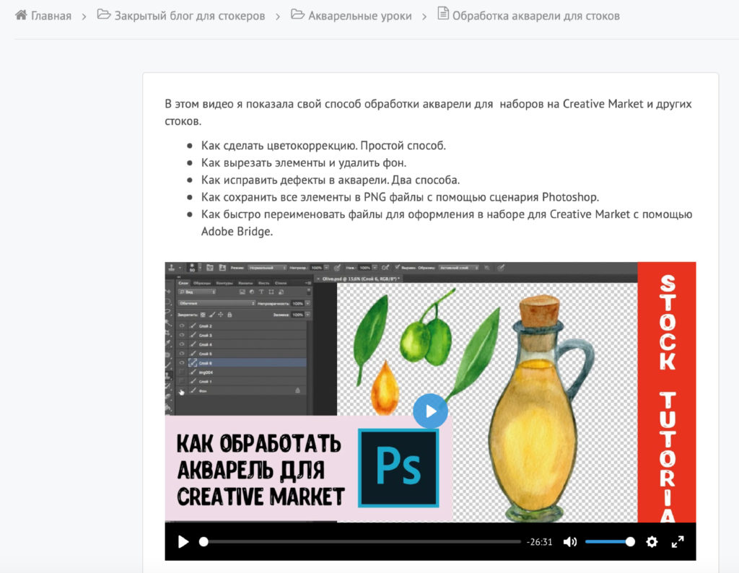Click folder icon beside Акварельные уроки
Viewport: 739px width, 573px height.
[297, 14]
